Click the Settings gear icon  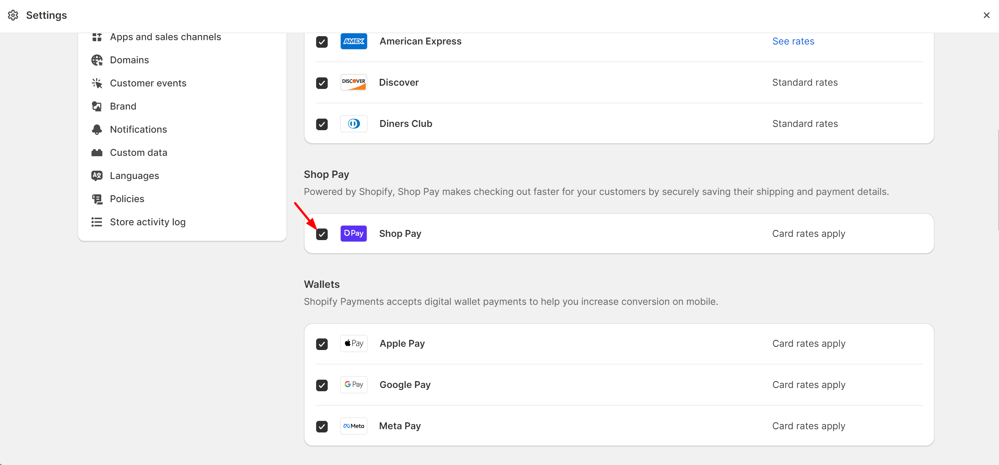coord(13,15)
